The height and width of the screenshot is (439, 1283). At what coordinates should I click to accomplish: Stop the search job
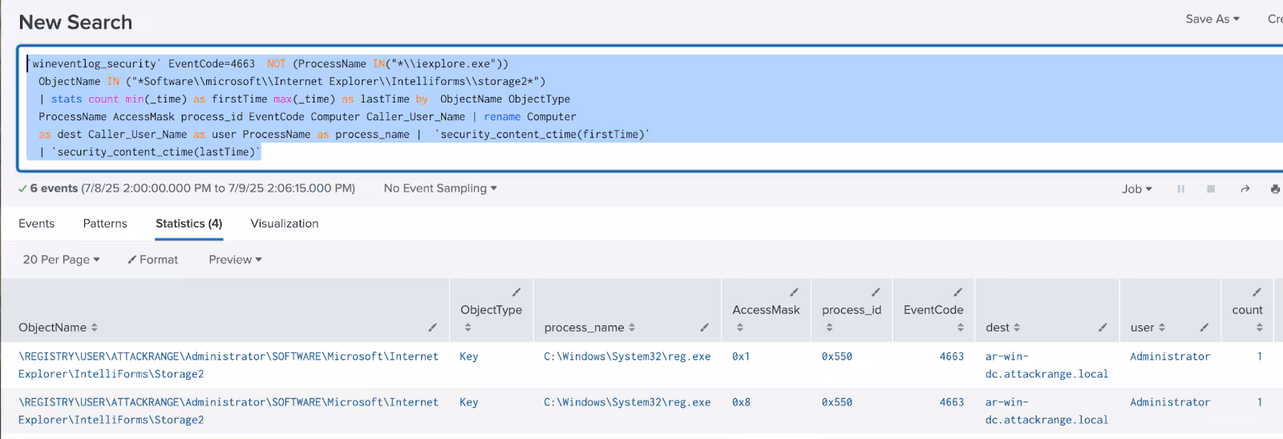(1211, 189)
